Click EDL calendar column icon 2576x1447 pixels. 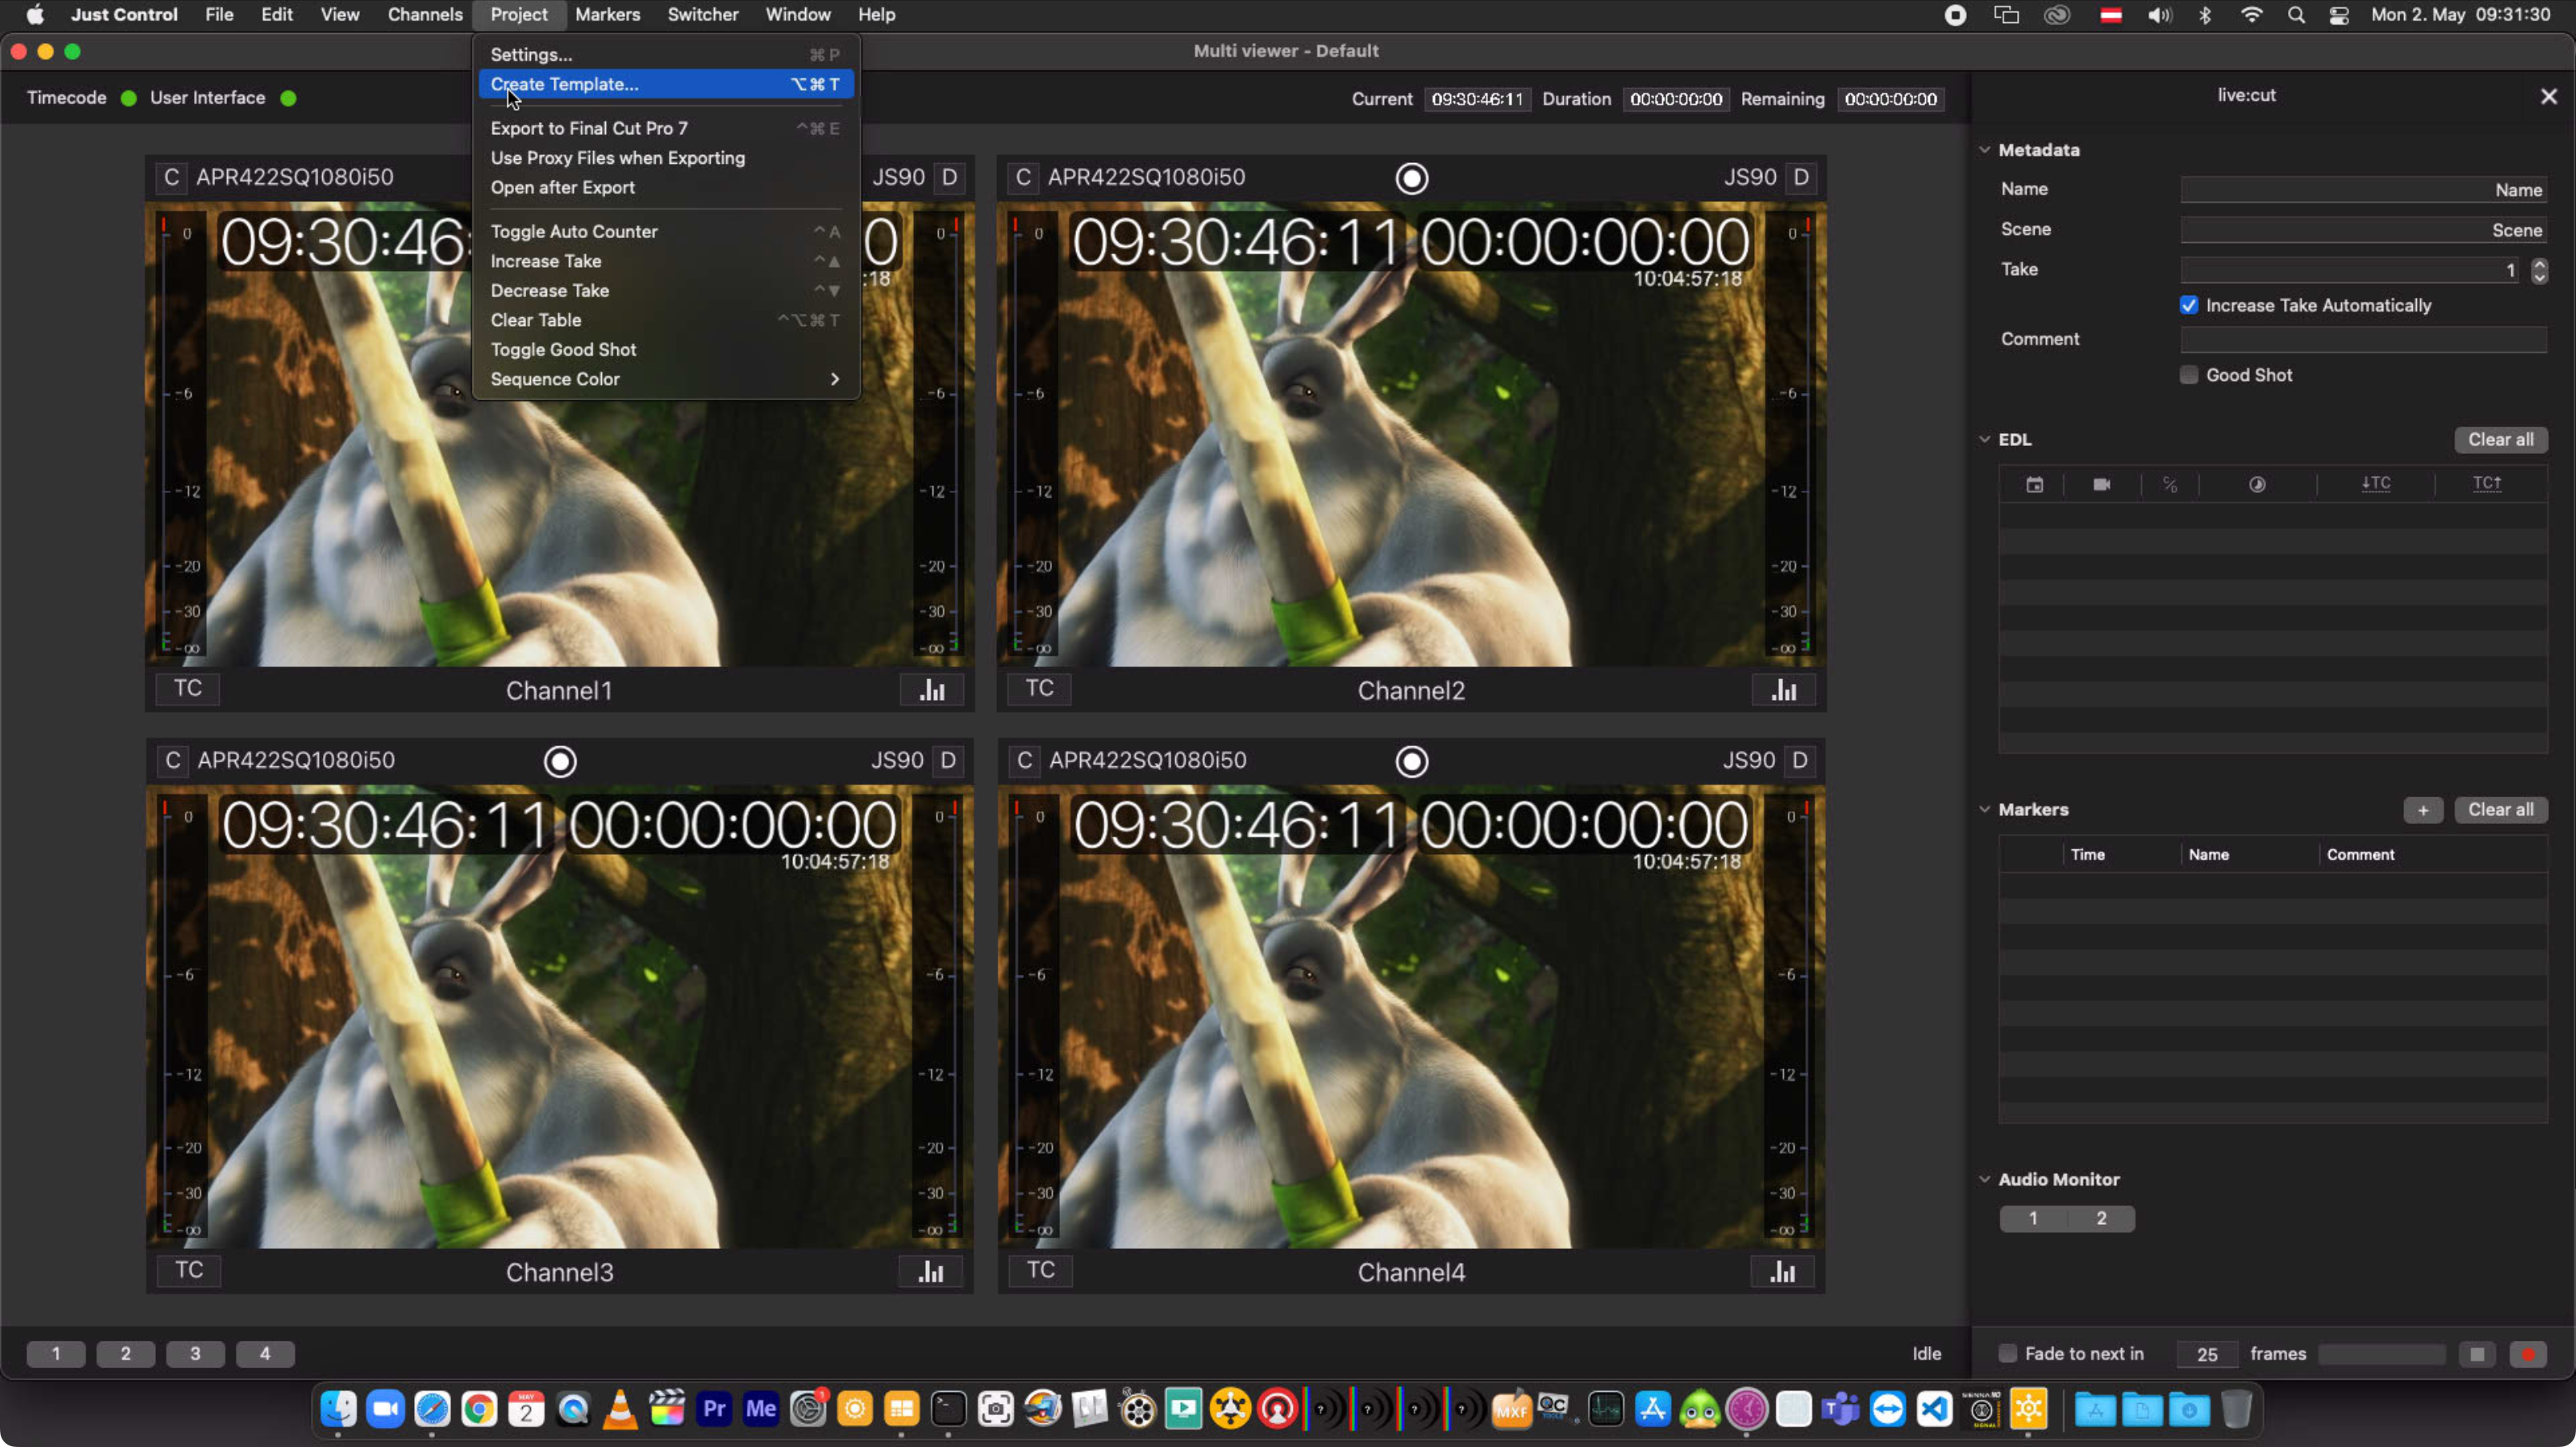point(2034,485)
